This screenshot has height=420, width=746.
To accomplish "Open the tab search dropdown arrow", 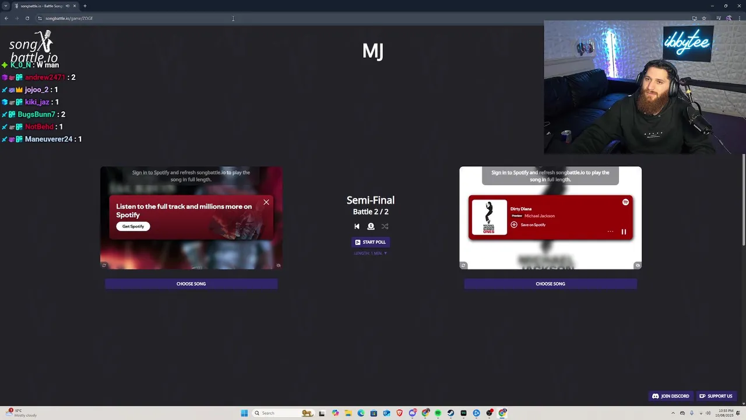I will tap(6, 6).
